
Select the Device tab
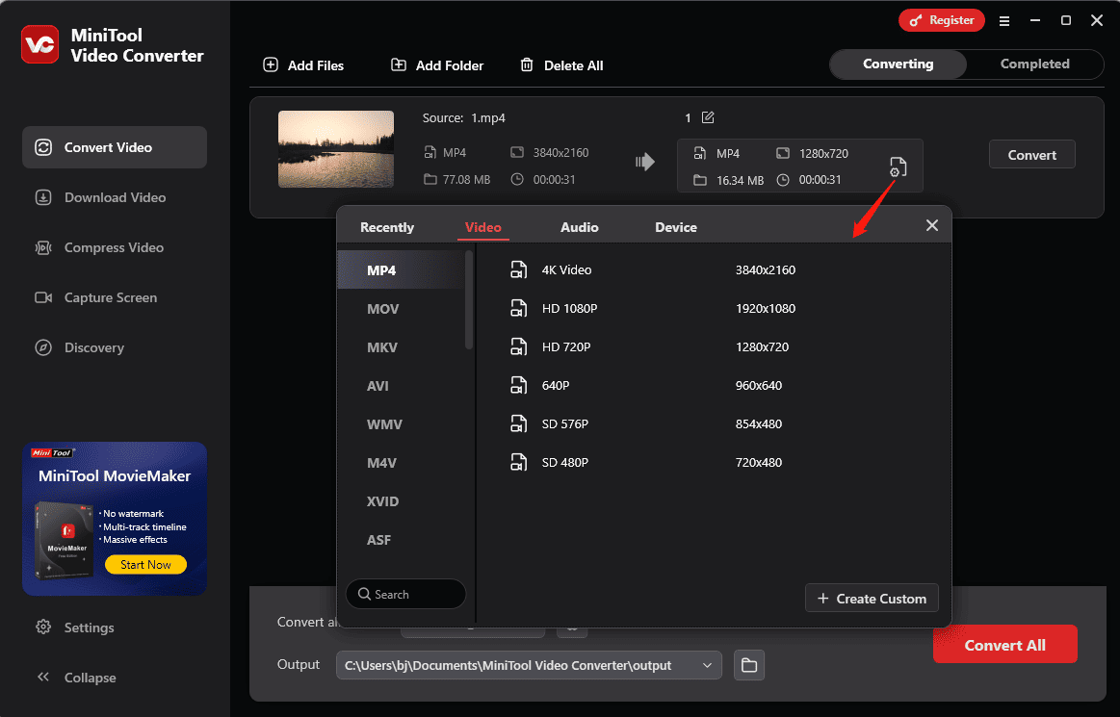coord(676,227)
